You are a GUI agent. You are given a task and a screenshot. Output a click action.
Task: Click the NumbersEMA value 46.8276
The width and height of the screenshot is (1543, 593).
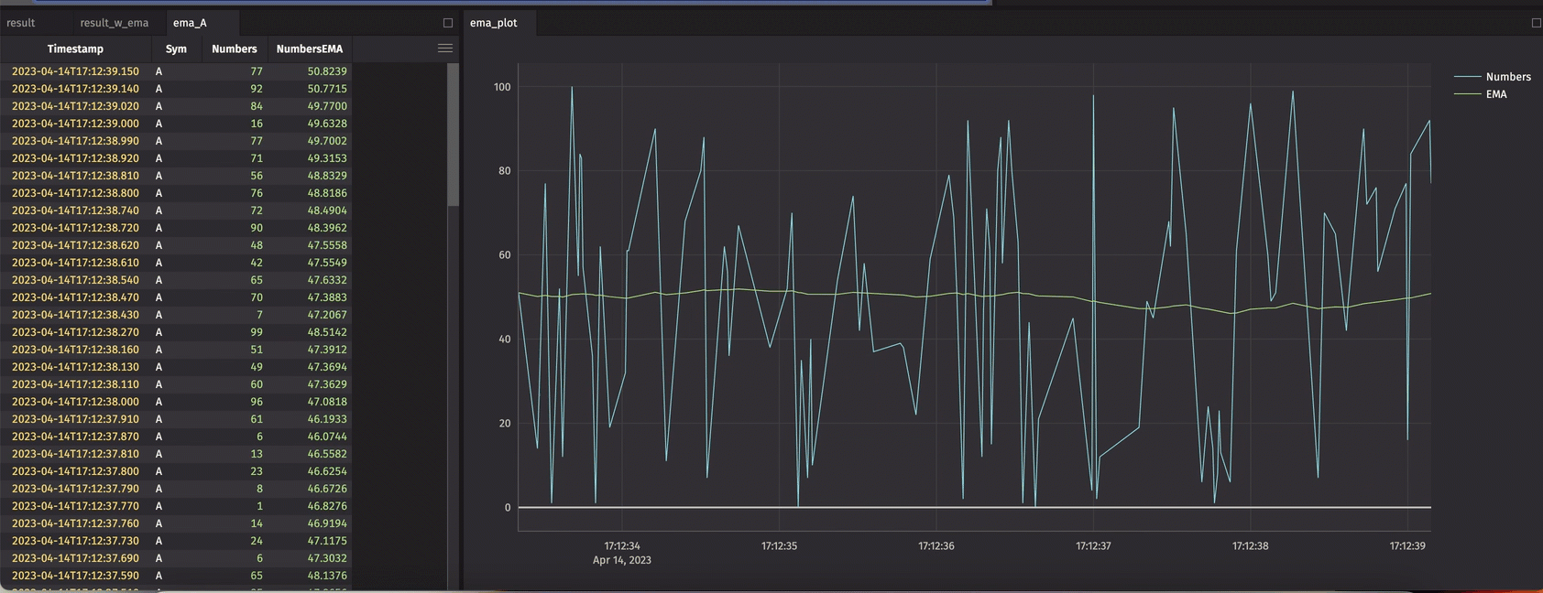click(327, 506)
